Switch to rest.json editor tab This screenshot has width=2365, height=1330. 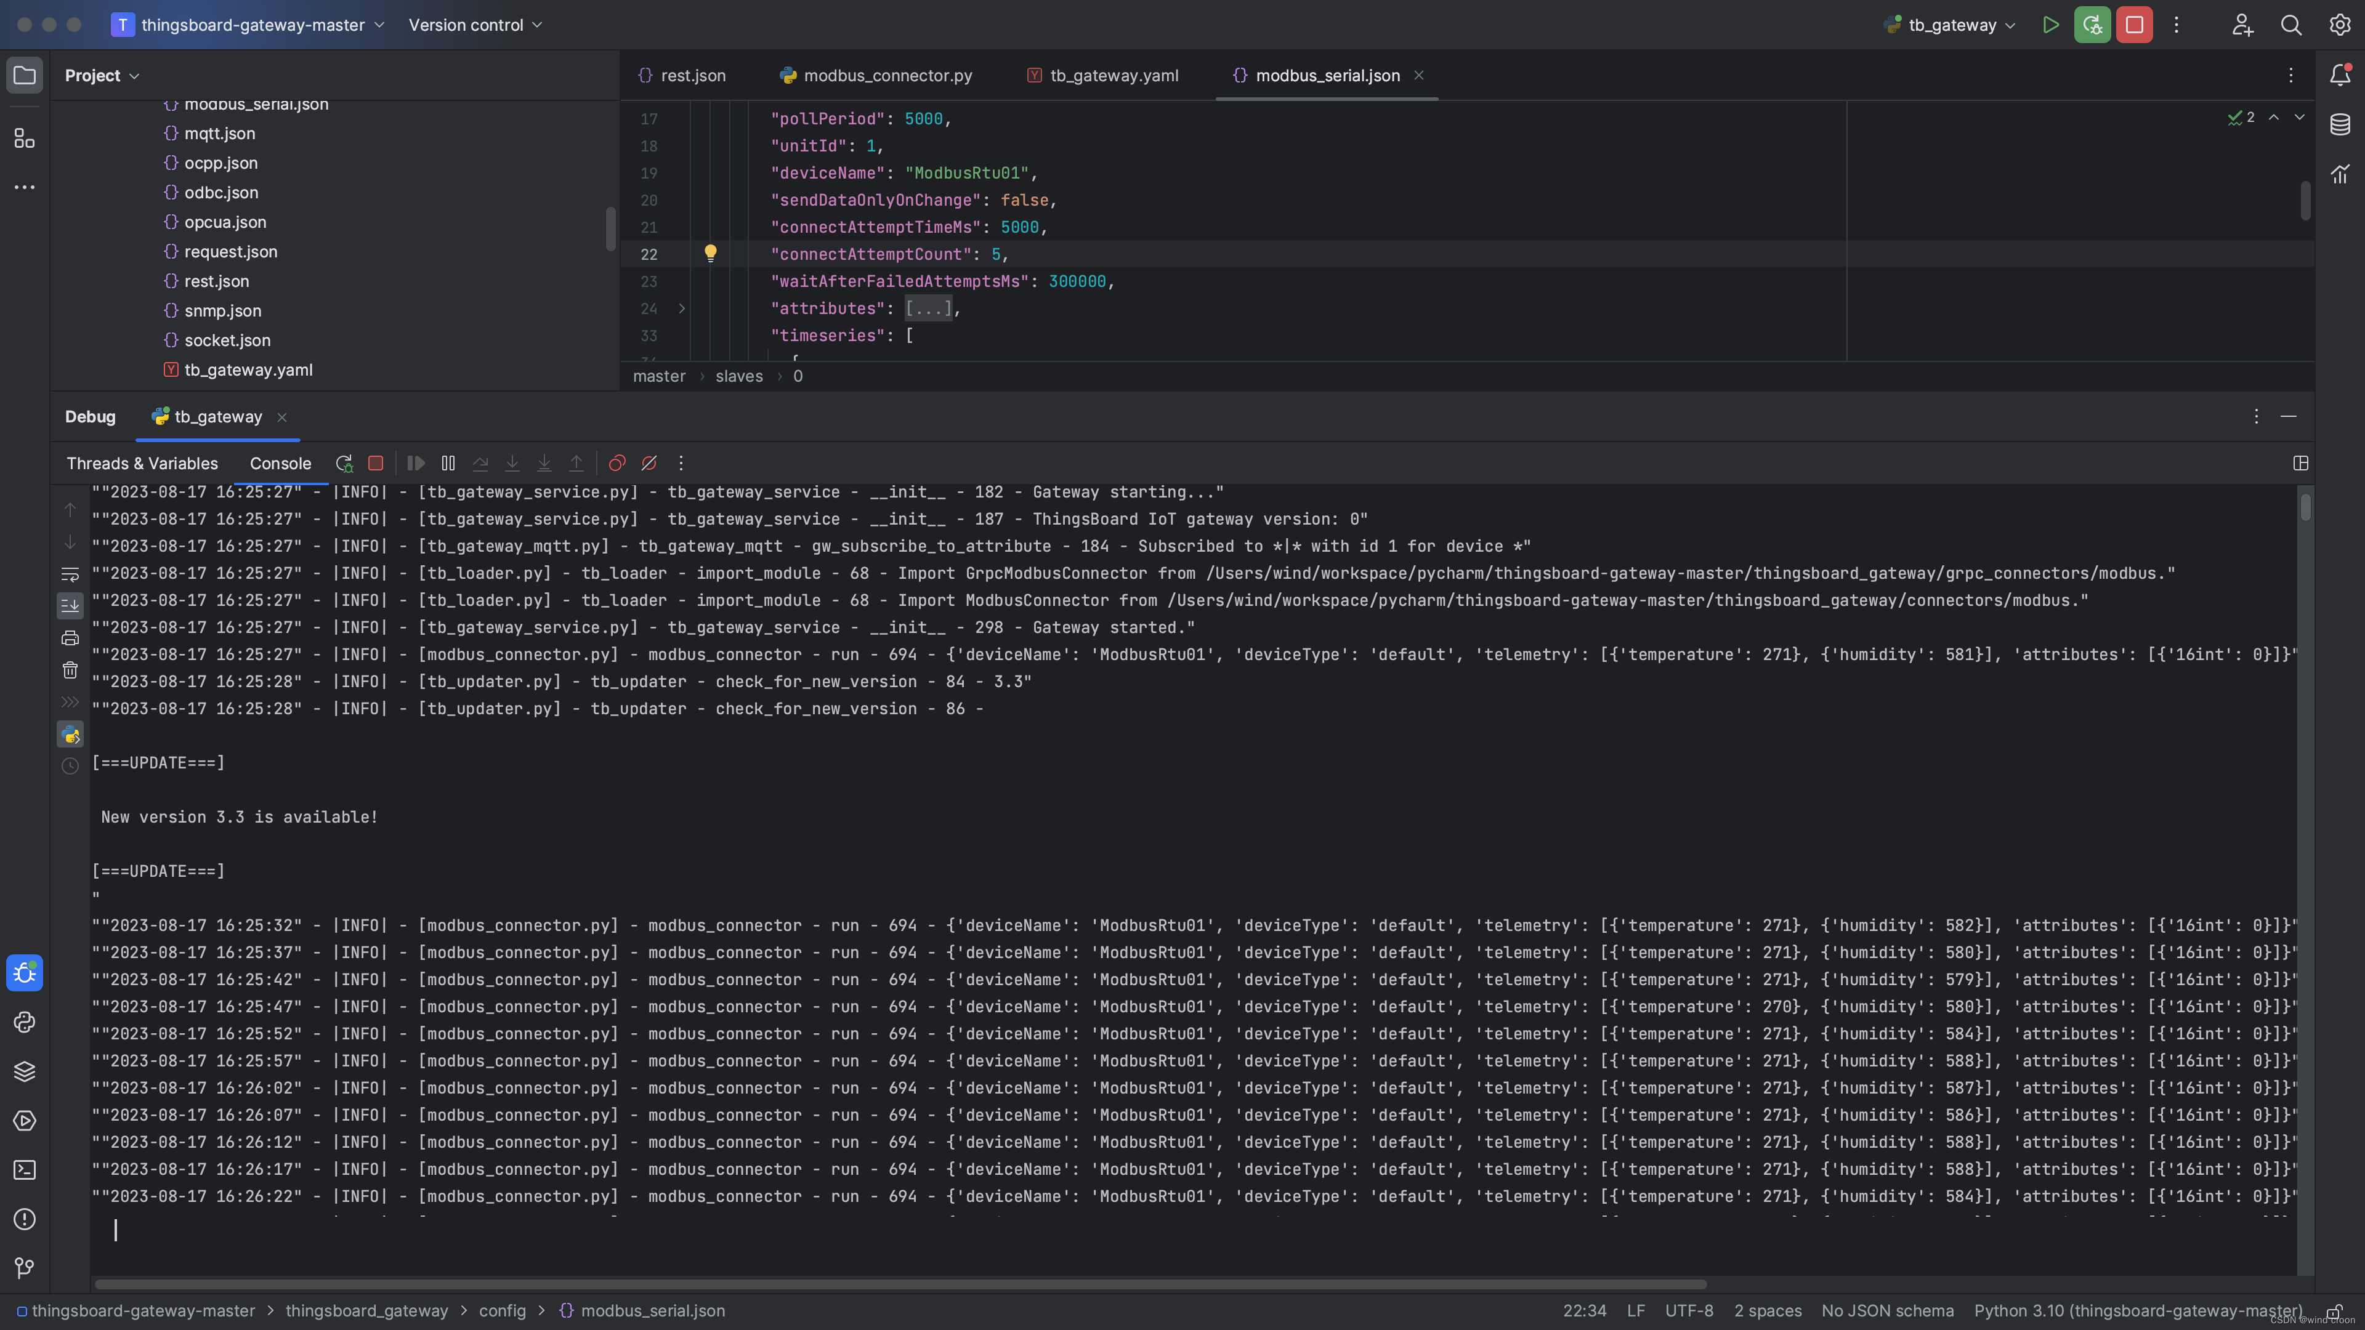point(682,75)
